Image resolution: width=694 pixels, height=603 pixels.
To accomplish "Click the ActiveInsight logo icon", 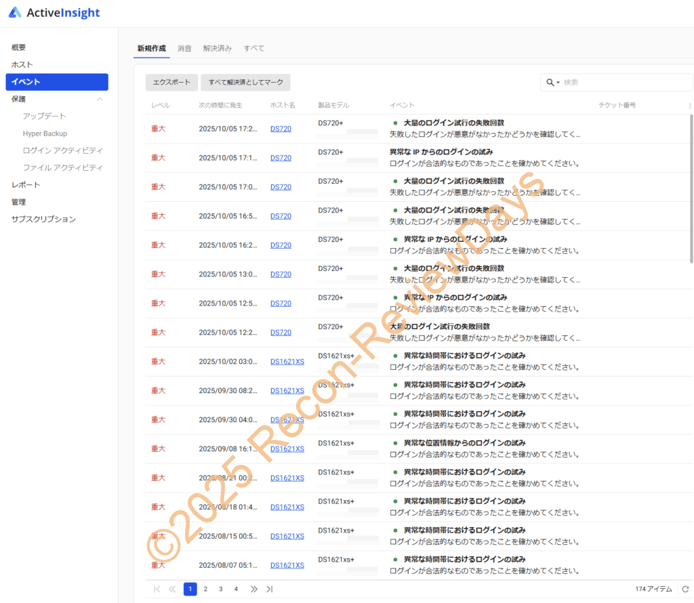I will (16, 12).
